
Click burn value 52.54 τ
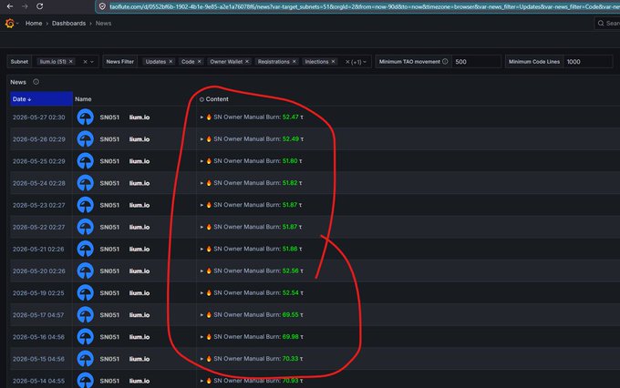(x=293, y=292)
